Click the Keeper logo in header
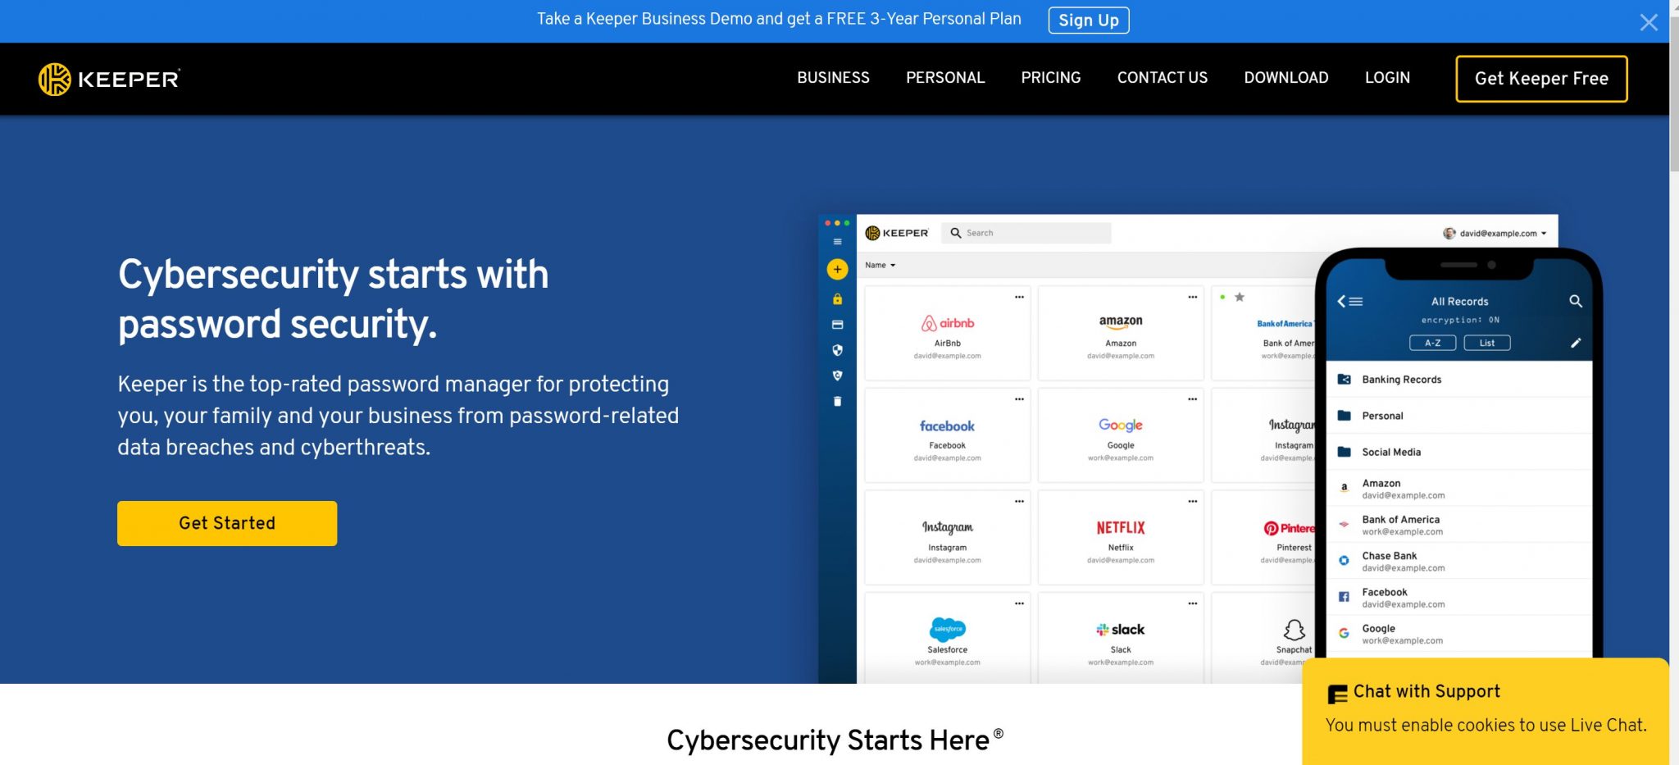The image size is (1679, 765). pyautogui.click(x=109, y=79)
